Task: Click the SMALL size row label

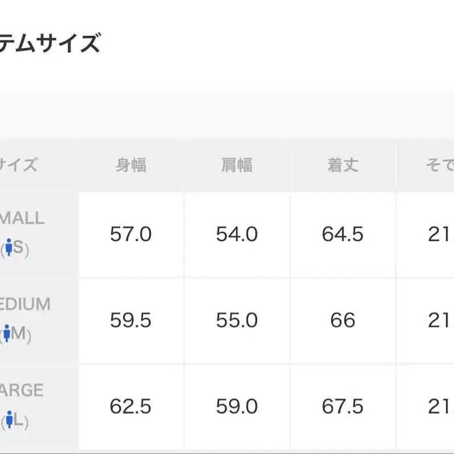Action: [x=22, y=218]
